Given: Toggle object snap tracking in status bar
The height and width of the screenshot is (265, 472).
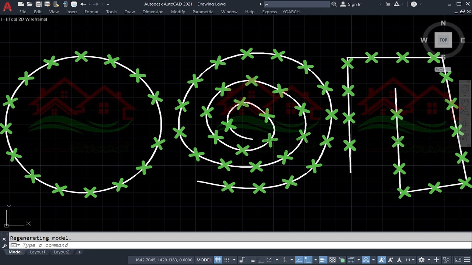Looking at the screenshot, I should 299,260.
